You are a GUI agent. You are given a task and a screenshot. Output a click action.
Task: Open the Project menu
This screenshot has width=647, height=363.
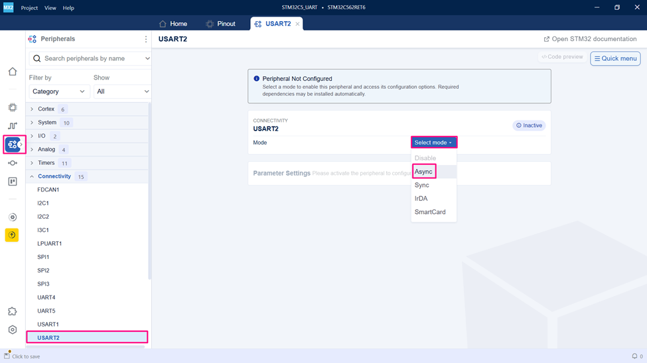pyautogui.click(x=29, y=8)
